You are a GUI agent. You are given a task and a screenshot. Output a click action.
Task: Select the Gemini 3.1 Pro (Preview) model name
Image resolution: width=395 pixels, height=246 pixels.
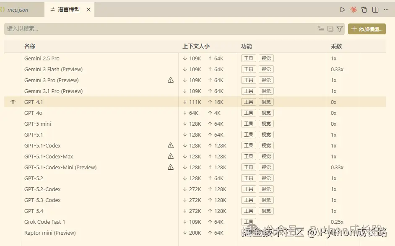53,91
